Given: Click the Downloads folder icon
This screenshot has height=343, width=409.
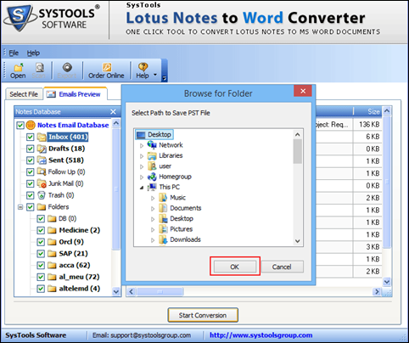Looking at the screenshot, I should 163,239.
